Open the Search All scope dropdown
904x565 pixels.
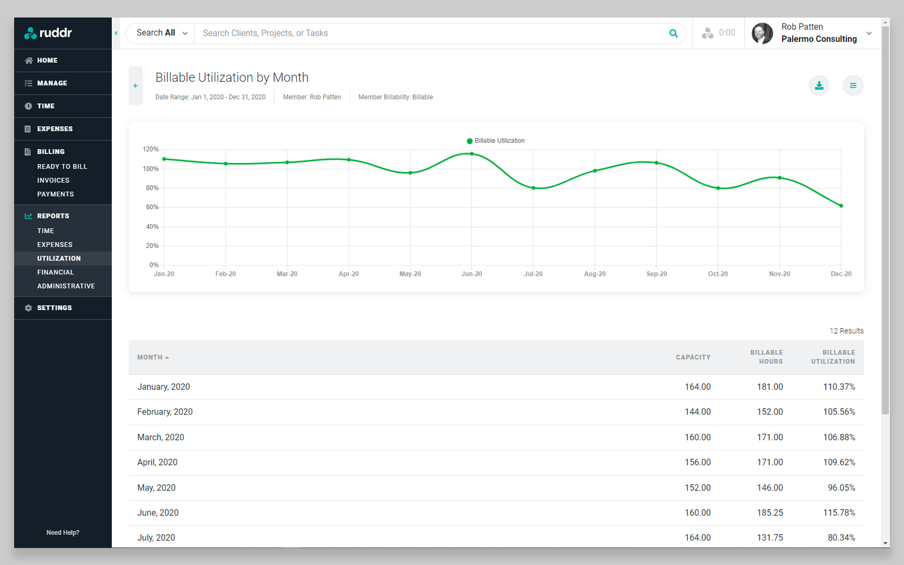pyautogui.click(x=160, y=33)
